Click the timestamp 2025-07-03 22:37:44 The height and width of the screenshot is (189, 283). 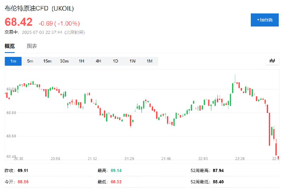coord(42,32)
